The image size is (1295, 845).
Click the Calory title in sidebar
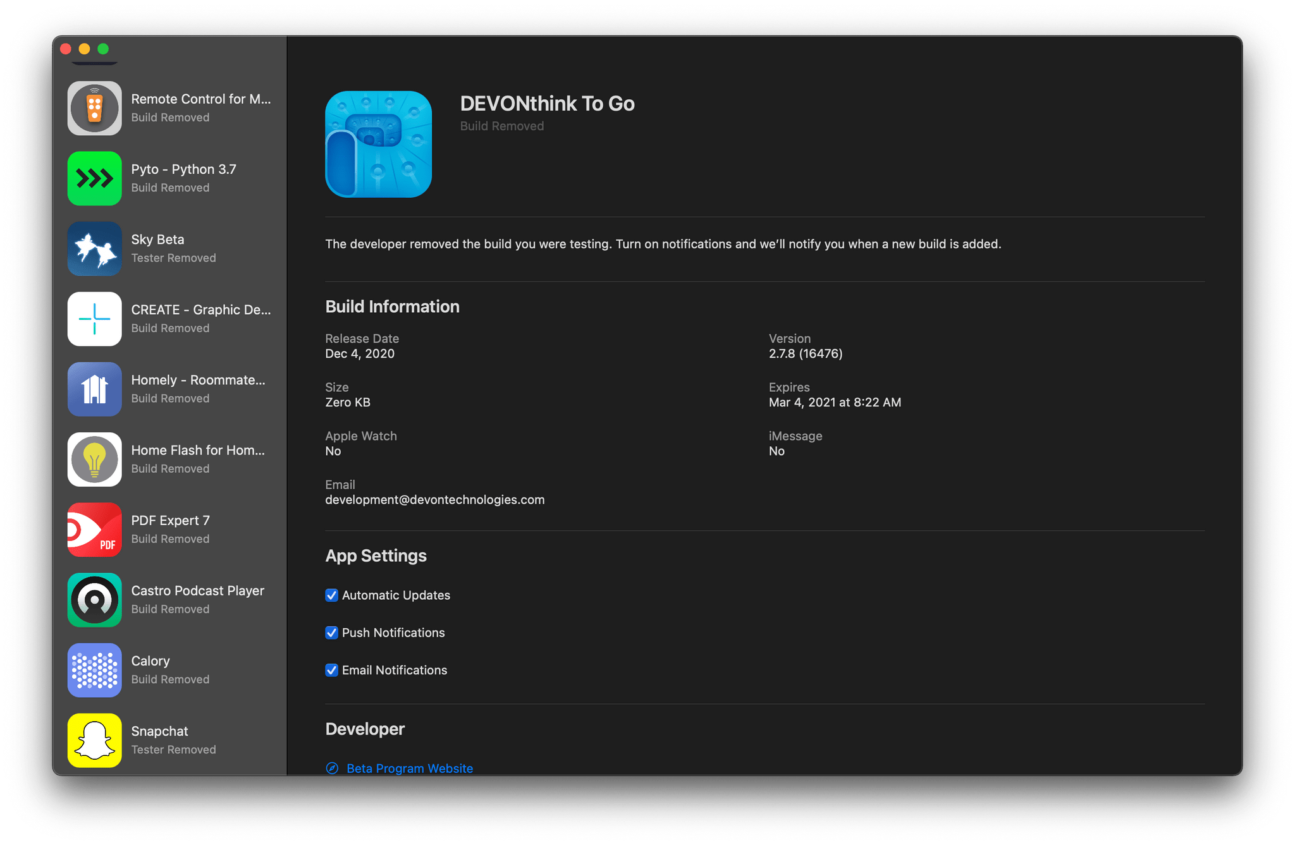tap(150, 661)
